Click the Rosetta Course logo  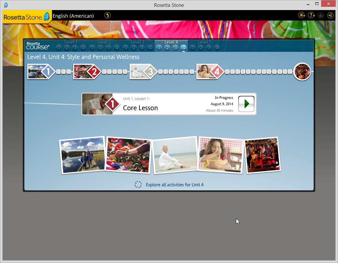38,46
